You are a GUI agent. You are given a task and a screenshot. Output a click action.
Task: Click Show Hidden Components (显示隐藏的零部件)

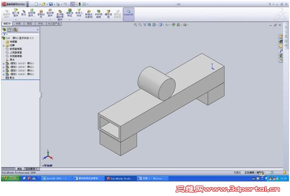click(x=60, y=15)
